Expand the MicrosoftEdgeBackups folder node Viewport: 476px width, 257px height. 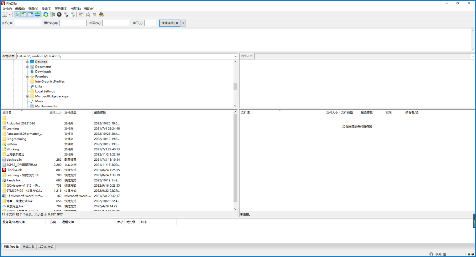pos(28,96)
